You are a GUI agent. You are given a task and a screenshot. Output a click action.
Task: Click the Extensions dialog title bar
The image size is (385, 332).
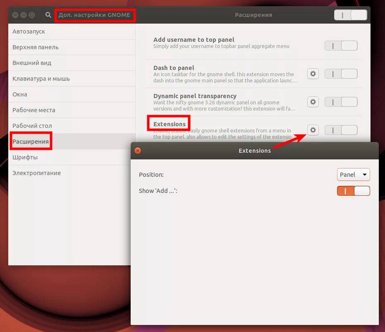coord(255,151)
